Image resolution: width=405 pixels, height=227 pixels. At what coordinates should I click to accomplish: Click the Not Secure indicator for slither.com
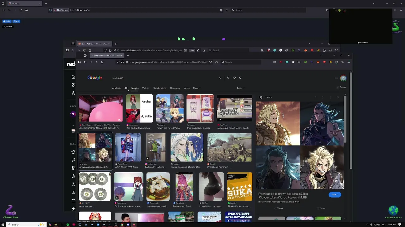tap(60, 10)
